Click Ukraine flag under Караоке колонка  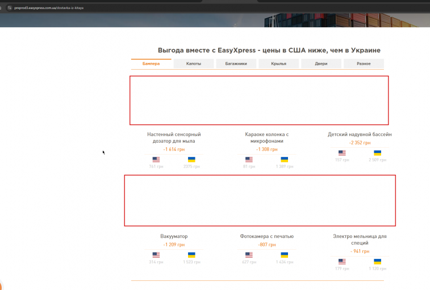[x=285, y=159]
